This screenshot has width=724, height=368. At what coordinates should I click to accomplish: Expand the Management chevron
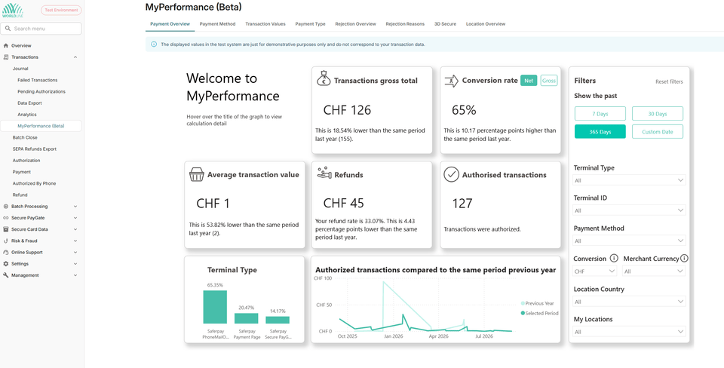(x=75, y=275)
